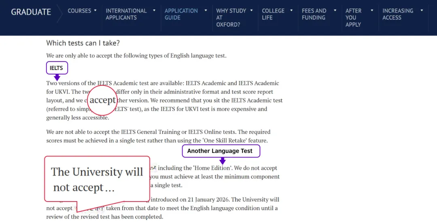Click the purple IELTS label box
Screen dimensions: 437x223
click(x=57, y=68)
